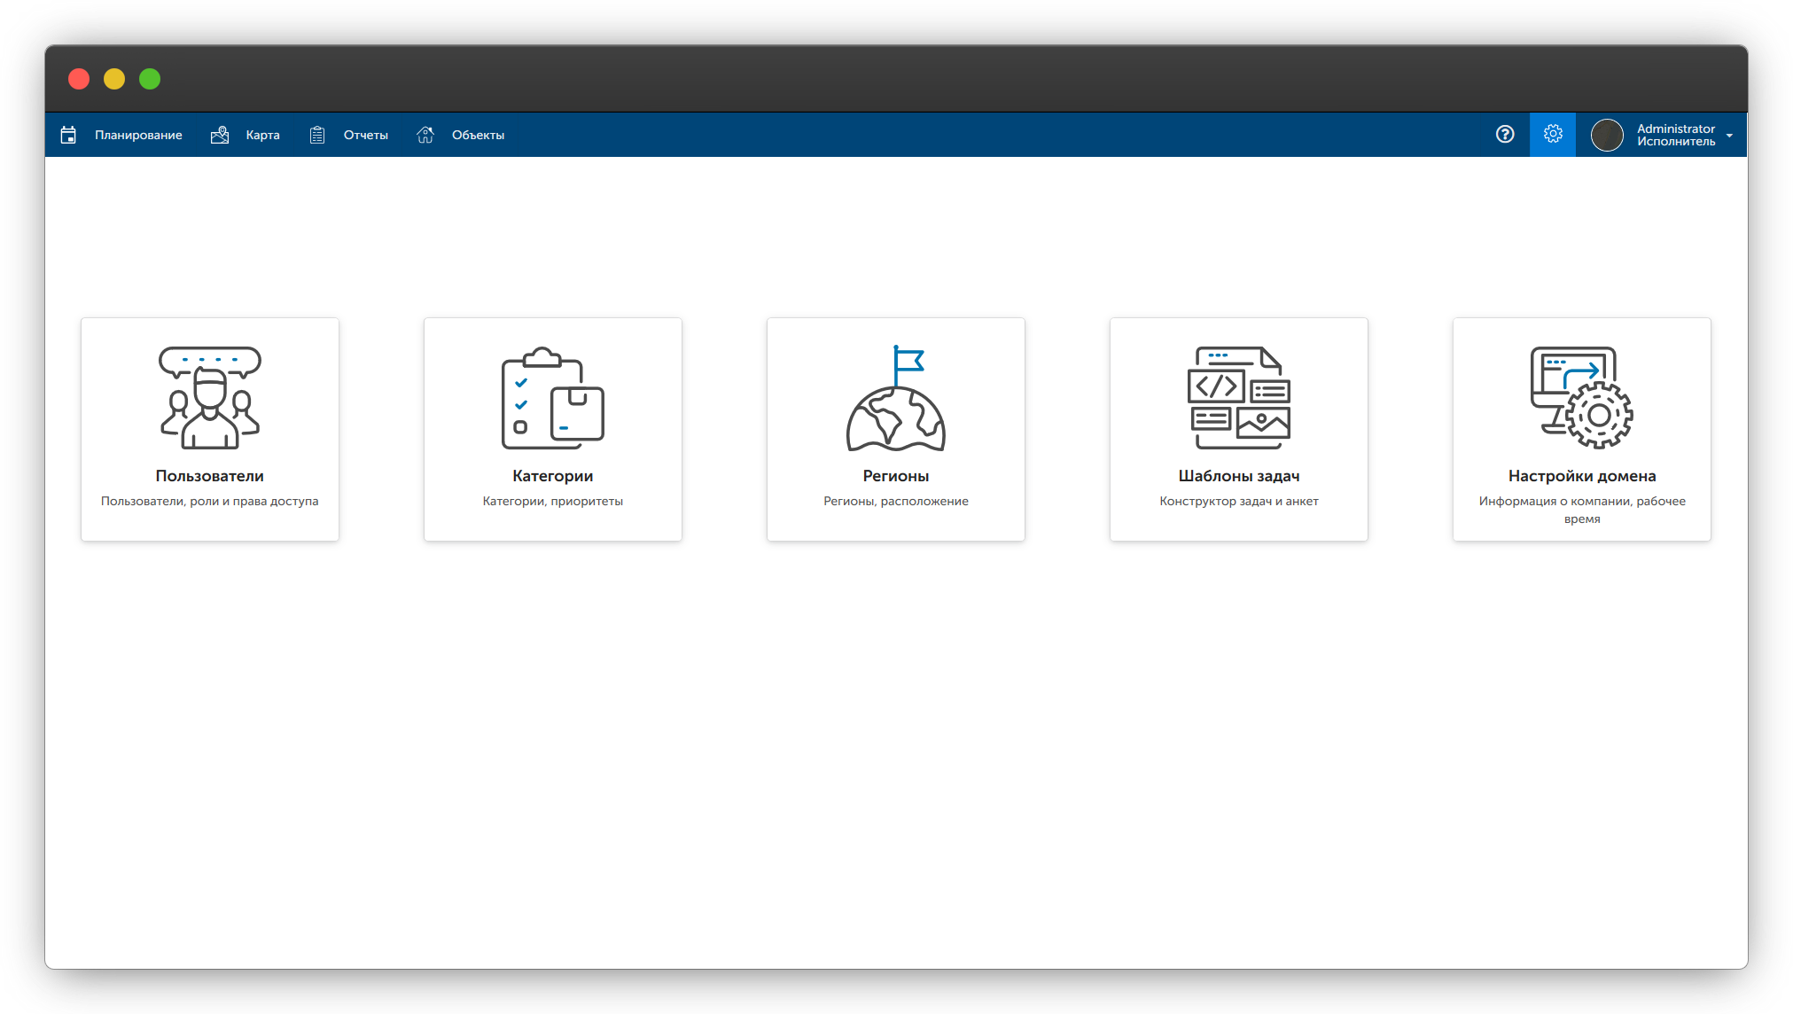Click the Категории clipboard illustration
The image size is (1793, 1014).
coord(553,397)
